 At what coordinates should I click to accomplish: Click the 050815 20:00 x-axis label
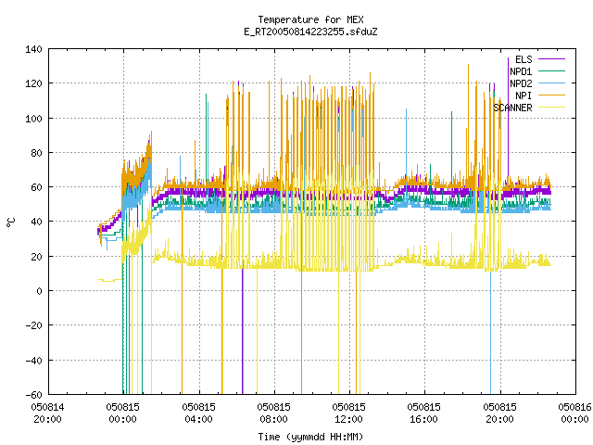500,413
